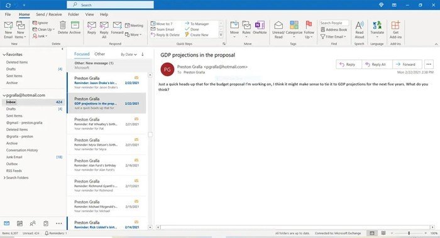The image size is (440, 238).
Task: Collapse the ribbon with the chevron
Action: coord(436,44)
